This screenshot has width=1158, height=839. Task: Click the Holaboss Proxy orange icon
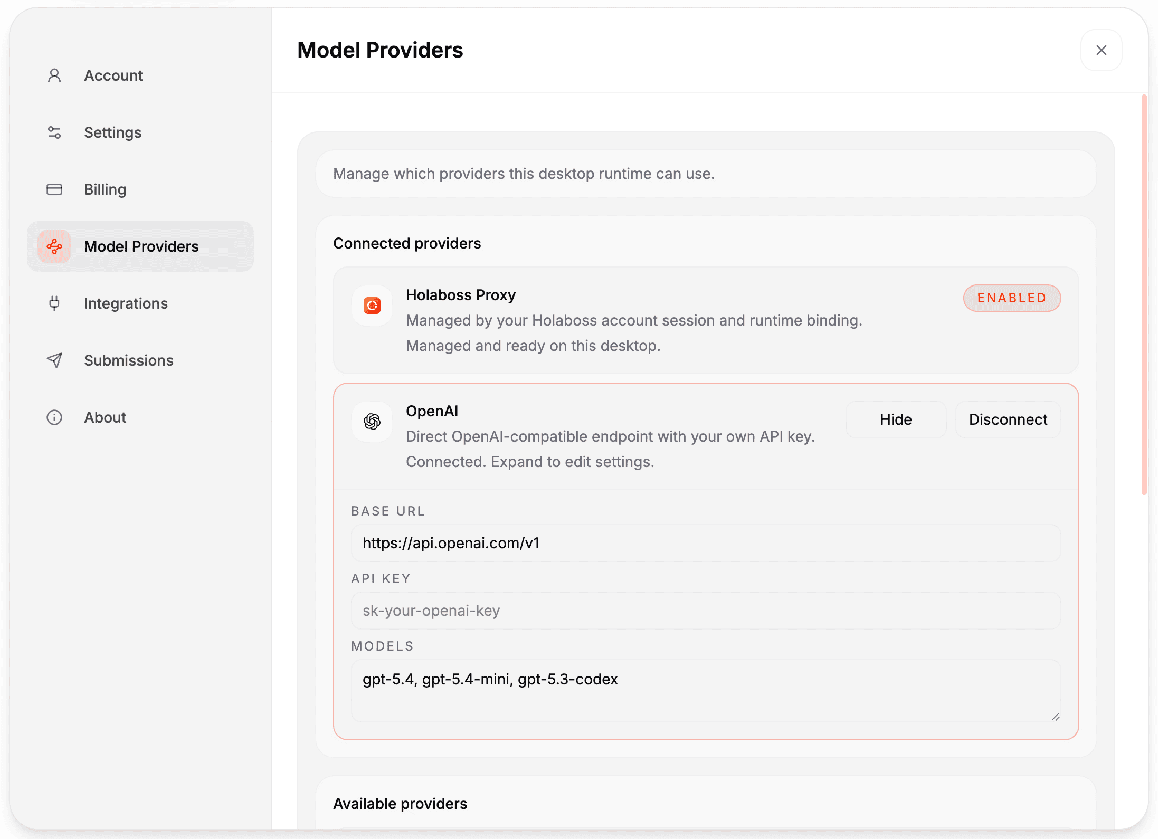(x=372, y=305)
